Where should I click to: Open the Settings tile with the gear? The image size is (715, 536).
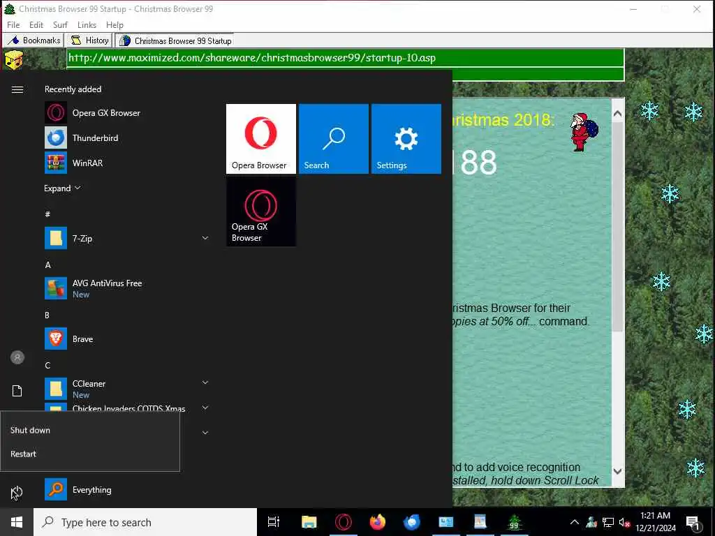406,139
